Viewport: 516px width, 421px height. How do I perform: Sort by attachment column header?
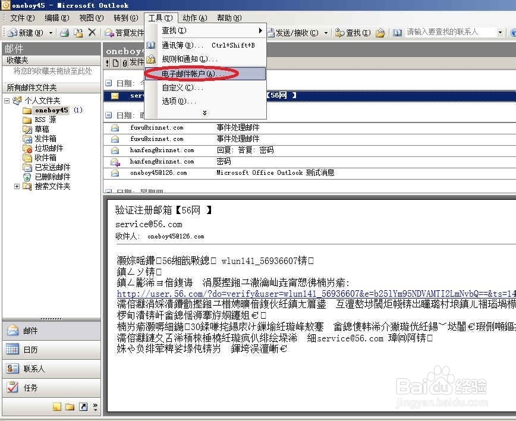coord(125,63)
